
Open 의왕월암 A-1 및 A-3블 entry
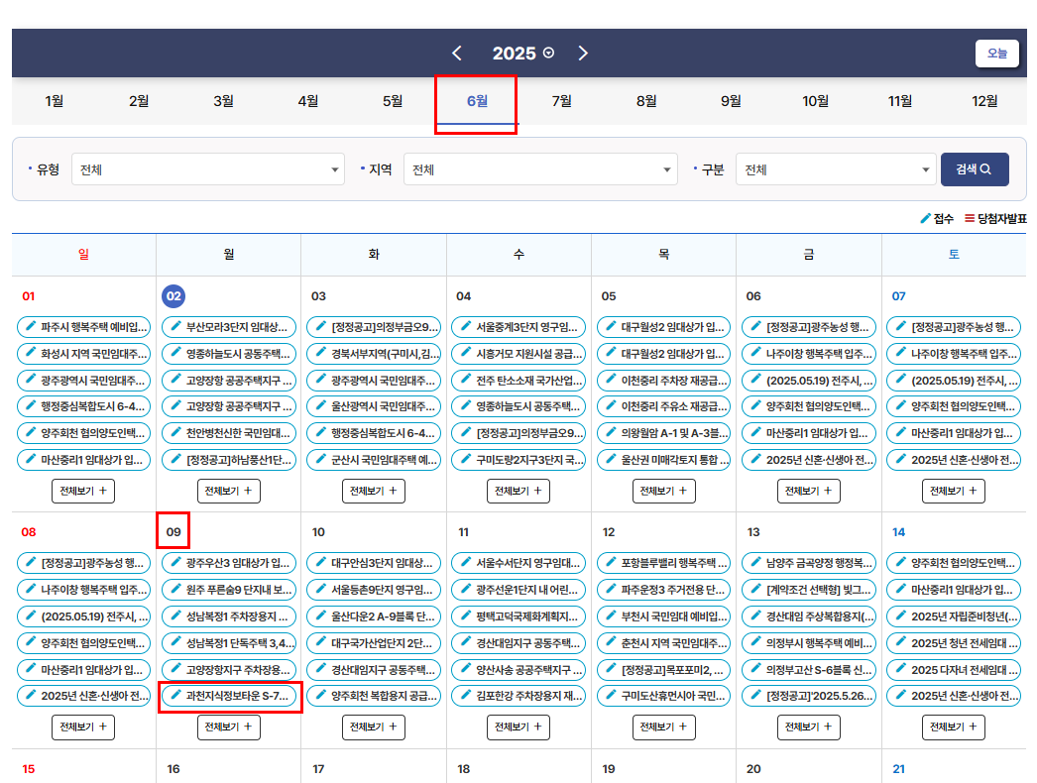click(663, 433)
